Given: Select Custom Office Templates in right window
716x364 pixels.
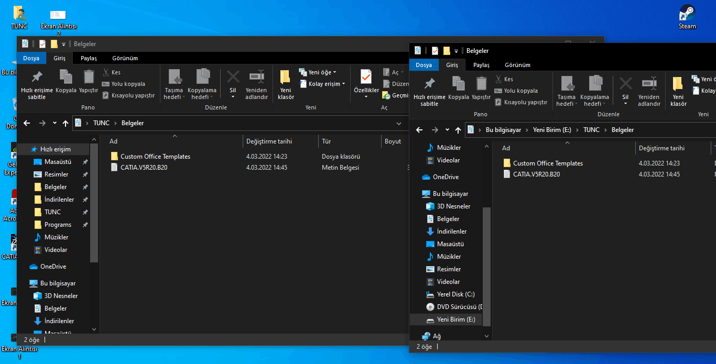Looking at the screenshot, I should 548,163.
